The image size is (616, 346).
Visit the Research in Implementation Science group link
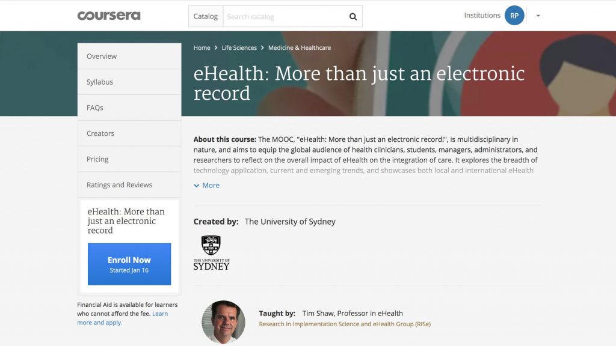click(345, 324)
